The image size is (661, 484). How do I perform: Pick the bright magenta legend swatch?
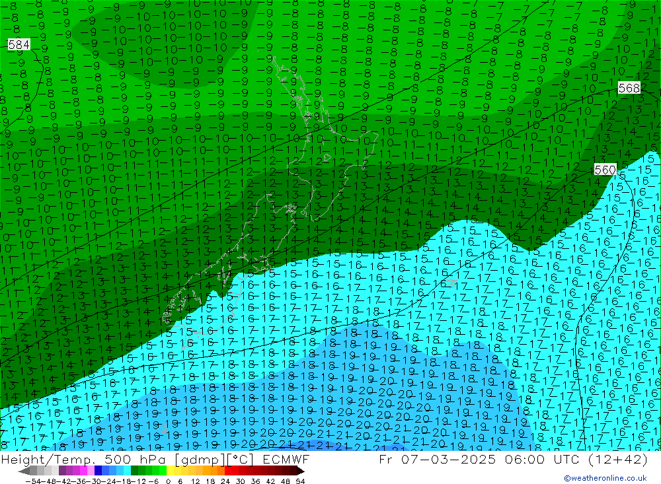coord(83,471)
